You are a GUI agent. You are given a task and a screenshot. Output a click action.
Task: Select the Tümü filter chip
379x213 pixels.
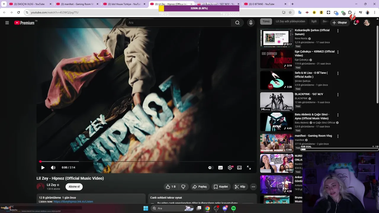click(x=266, y=22)
